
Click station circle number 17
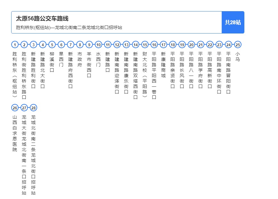click(x=163, y=45)
